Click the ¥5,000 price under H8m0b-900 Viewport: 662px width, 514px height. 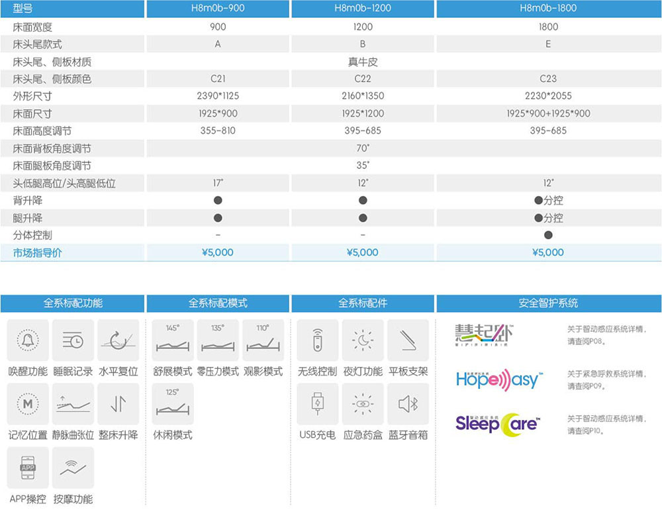[218, 252]
